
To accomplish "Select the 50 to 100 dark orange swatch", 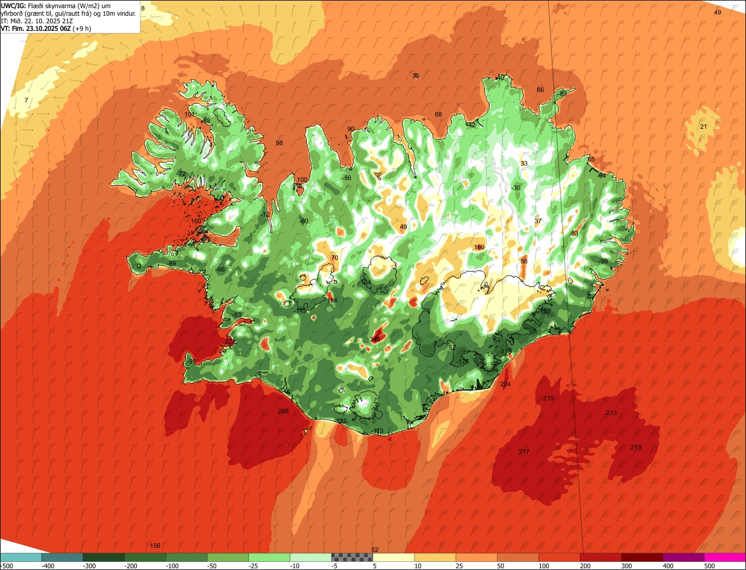I will 517,557.
